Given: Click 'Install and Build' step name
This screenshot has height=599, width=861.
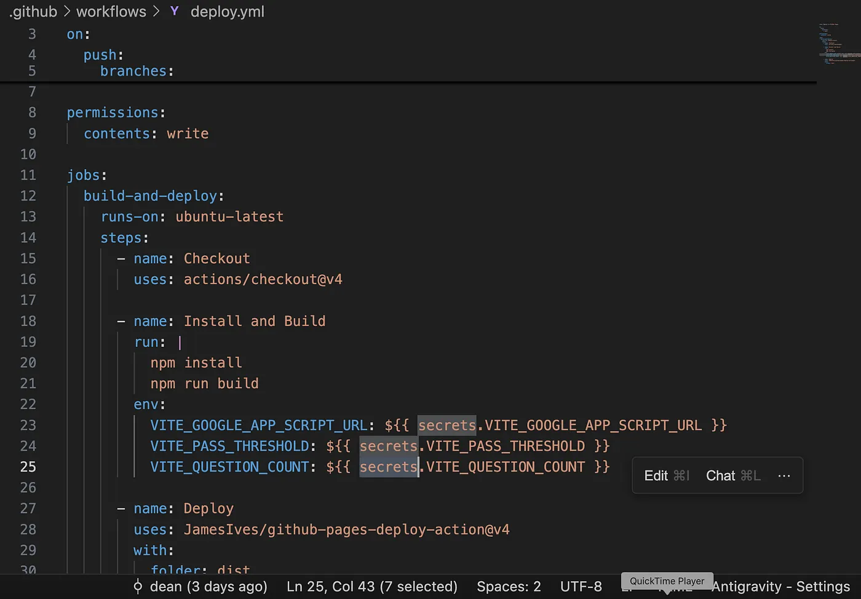Looking at the screenshot, I should pos(255,321).
